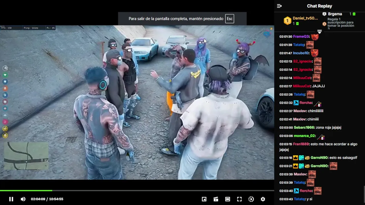Open Tatatq username at 02:03:39
The width and height of the screenshot is (365, 205).
click(299, 182)
